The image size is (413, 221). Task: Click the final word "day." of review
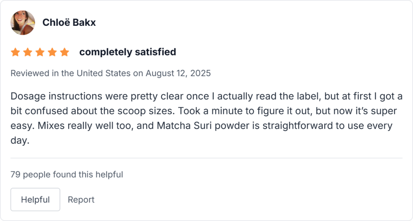point(20,140)
